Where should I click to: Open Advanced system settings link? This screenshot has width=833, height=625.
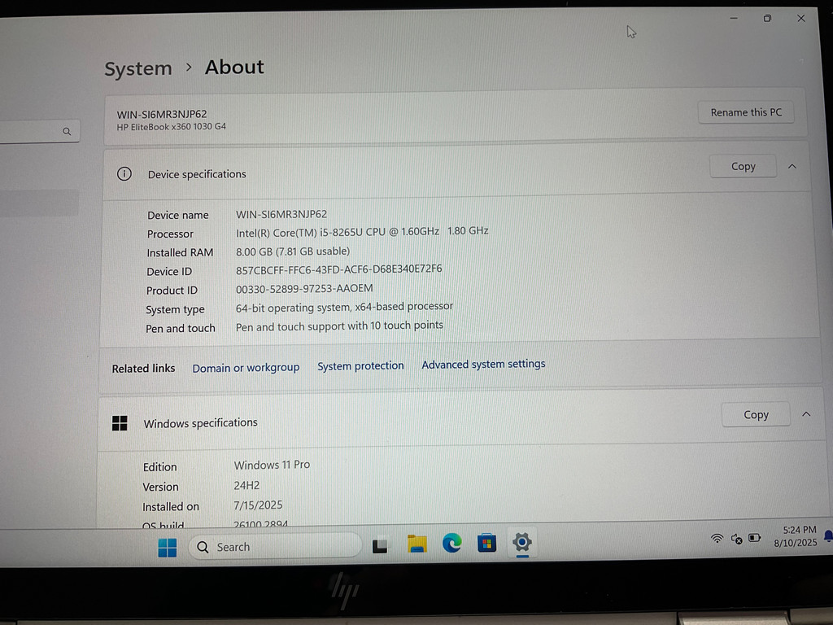point(483,364)
